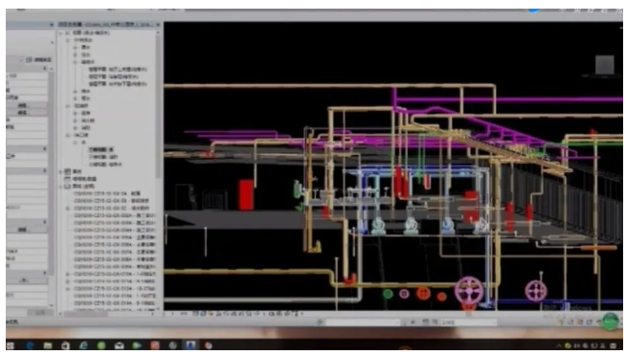Click the ViewCube in the 3D view corner
The width and height of the screenshot is (626, 355).
click(604, 65)
